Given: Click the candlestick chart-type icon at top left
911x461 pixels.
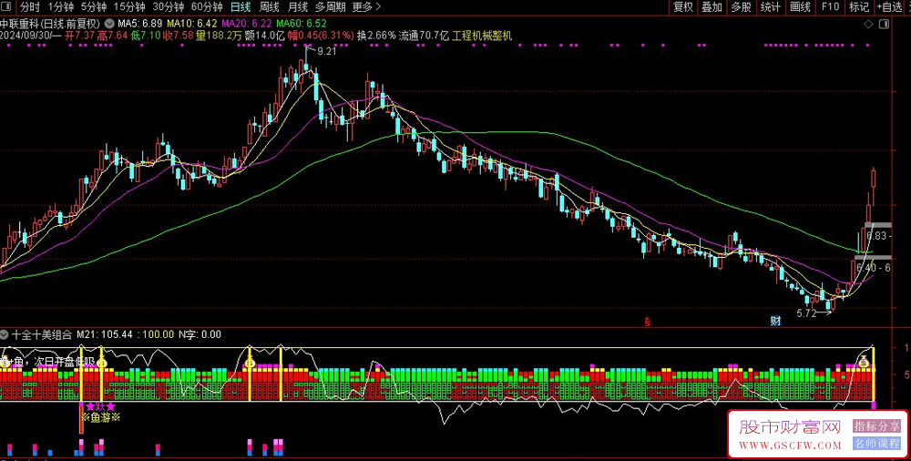Looking at the screenshot, I should pyautogui.click(x=8, y=7).
